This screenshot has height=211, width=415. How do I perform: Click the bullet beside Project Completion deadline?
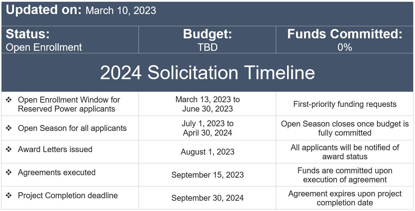pyautogui.click(x=9, y=195)
